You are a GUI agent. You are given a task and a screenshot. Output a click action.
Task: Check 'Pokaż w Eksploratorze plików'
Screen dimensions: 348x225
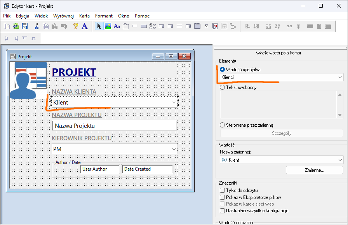(223, 197)
